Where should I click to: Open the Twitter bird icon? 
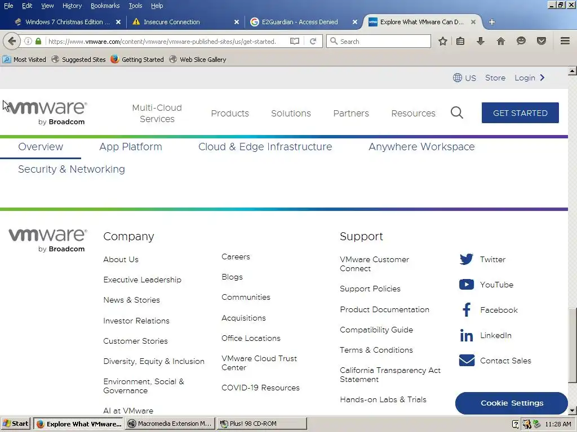466,259
